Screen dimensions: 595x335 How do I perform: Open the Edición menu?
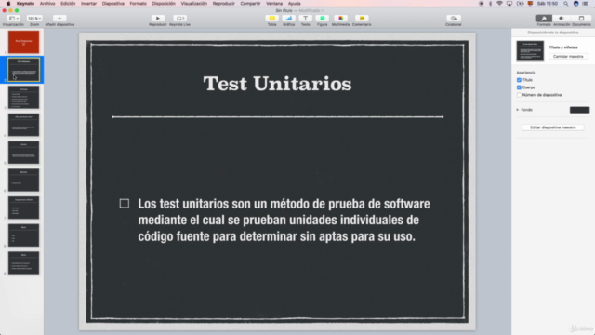coord(68,4)
